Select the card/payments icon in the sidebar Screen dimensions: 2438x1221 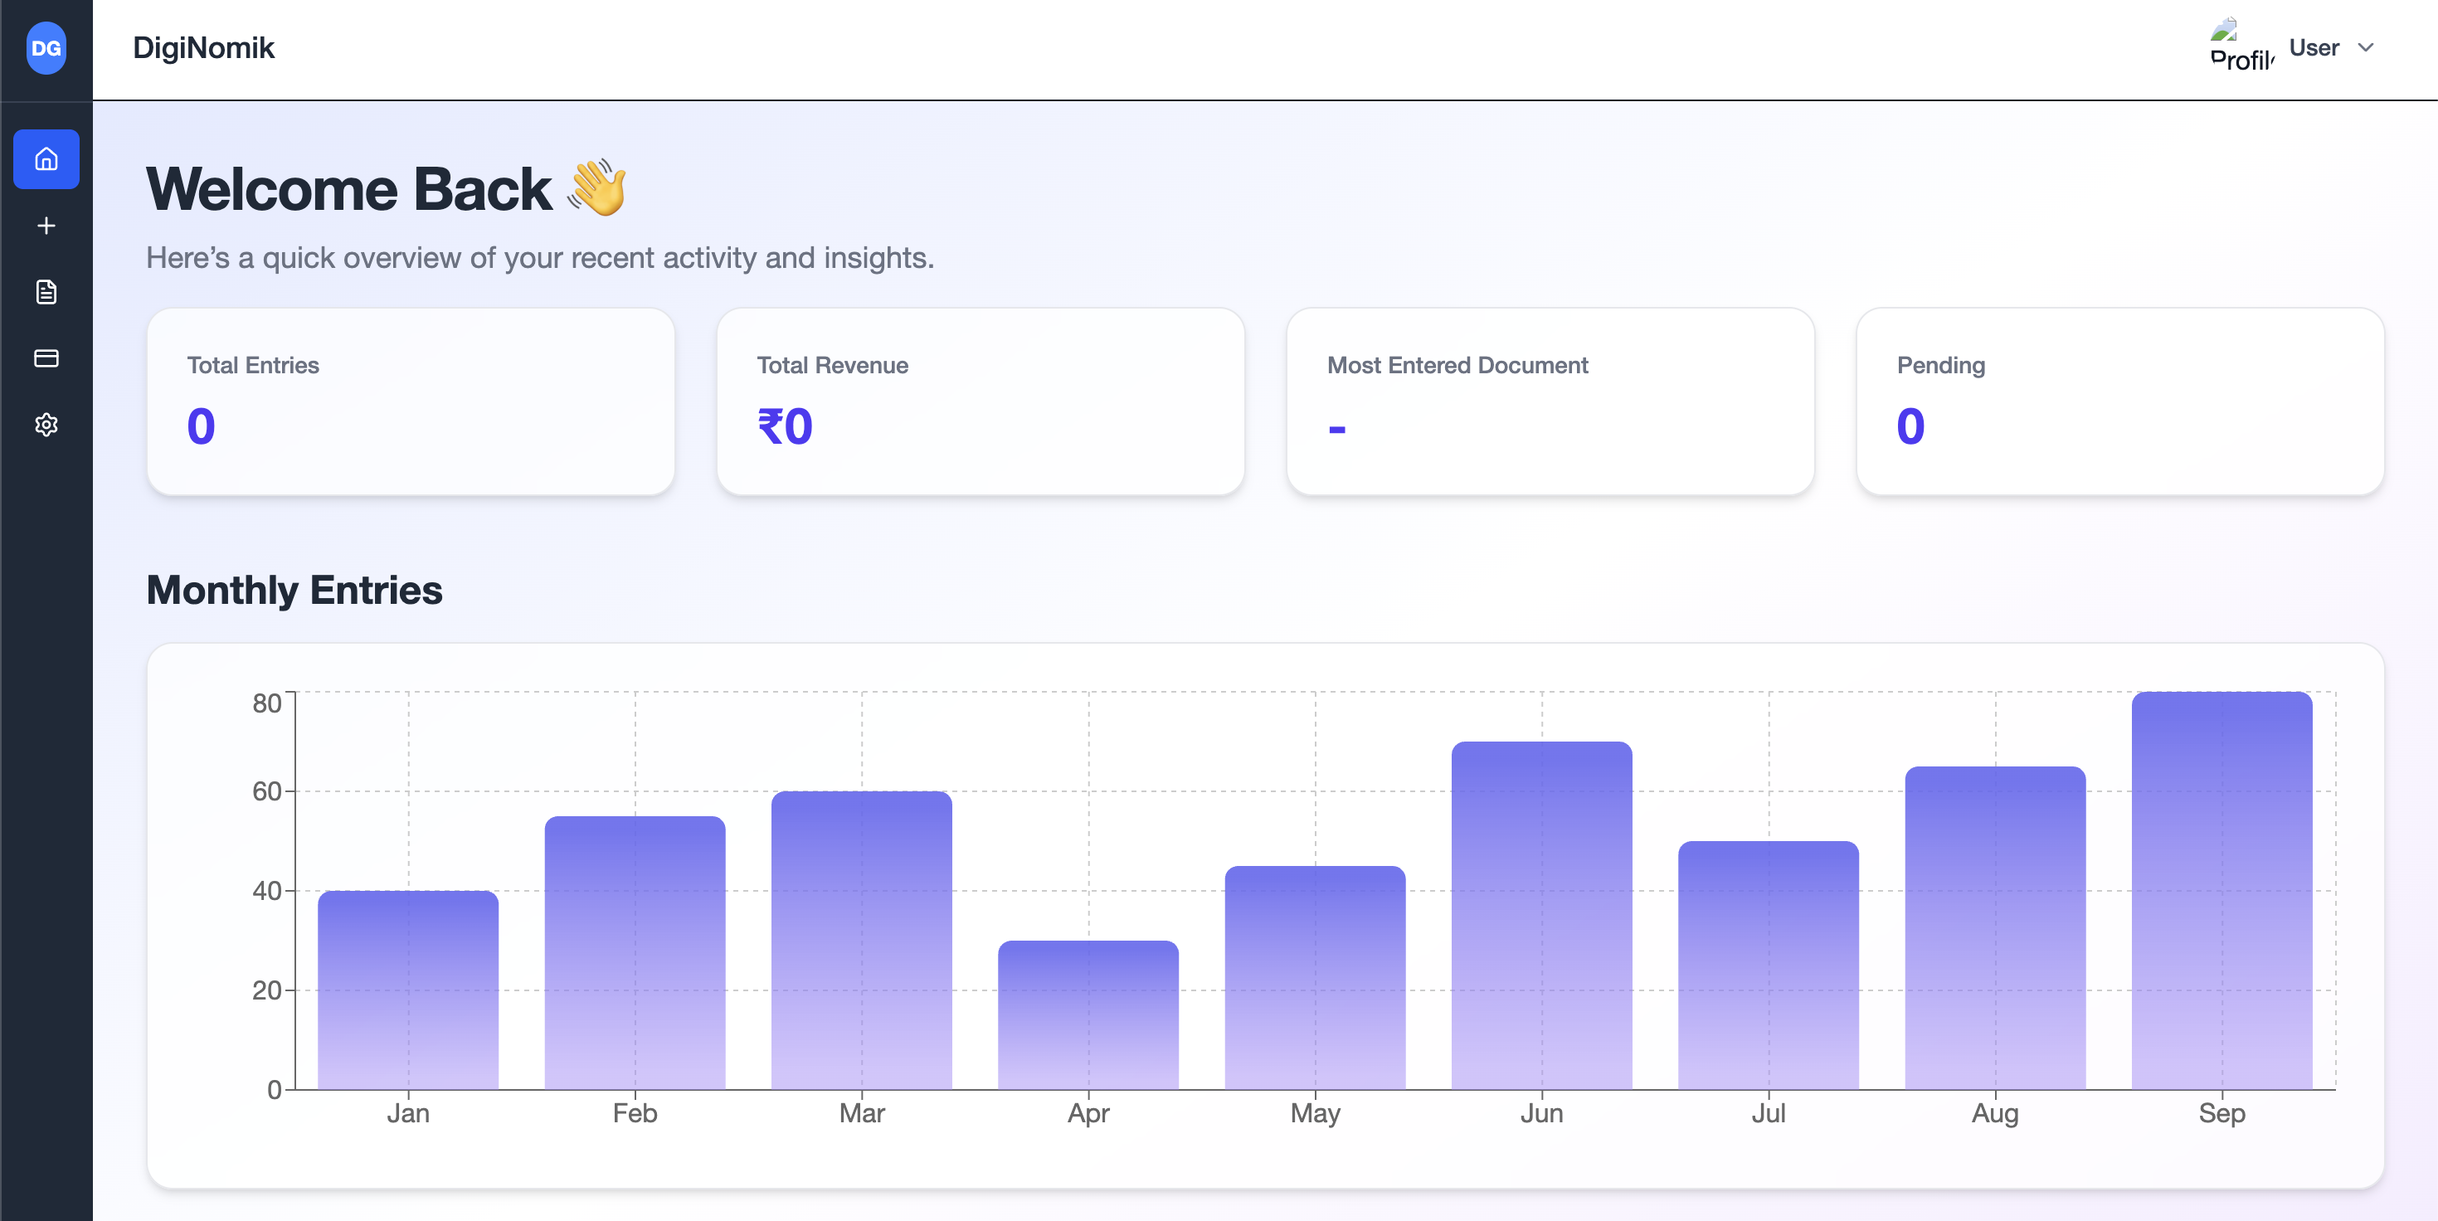(x=46, y=358)
